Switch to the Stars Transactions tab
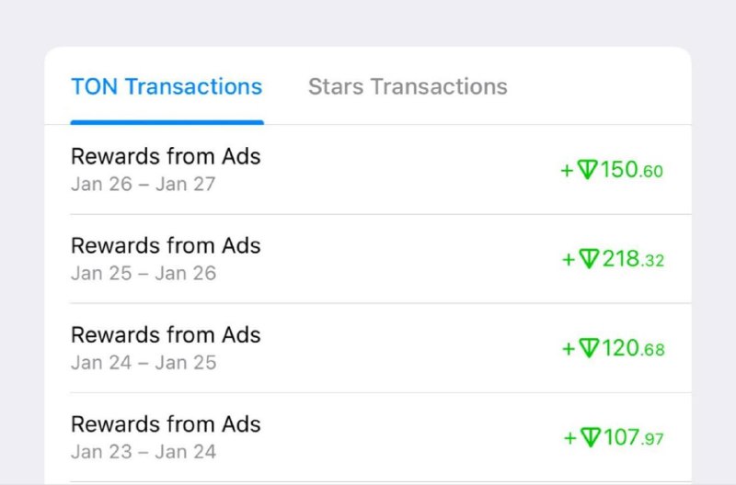 pos(408,87)
